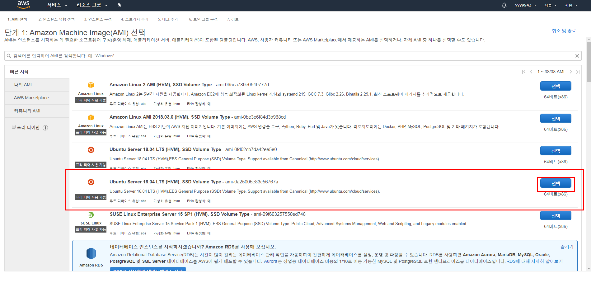Switch to step 3. 인스턴스 구성 tab
The width and height of the screenshot is (591, 283).
coord(98,19)
